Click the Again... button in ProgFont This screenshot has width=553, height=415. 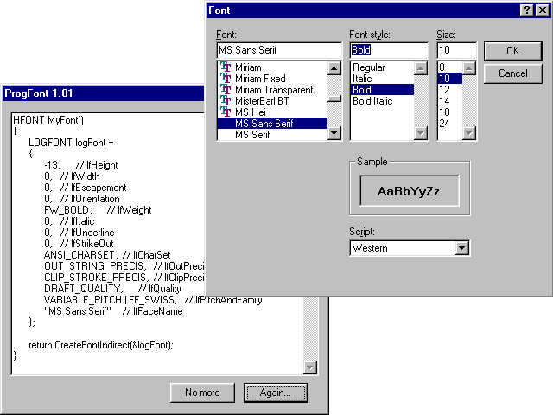[276, 393]
